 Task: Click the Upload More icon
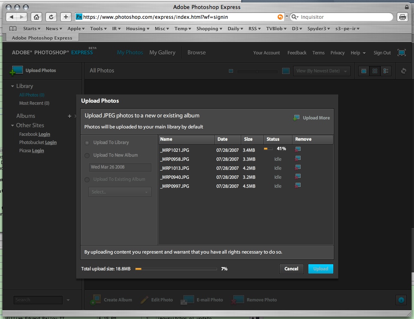pyautogui.click(x=296, y=118)
